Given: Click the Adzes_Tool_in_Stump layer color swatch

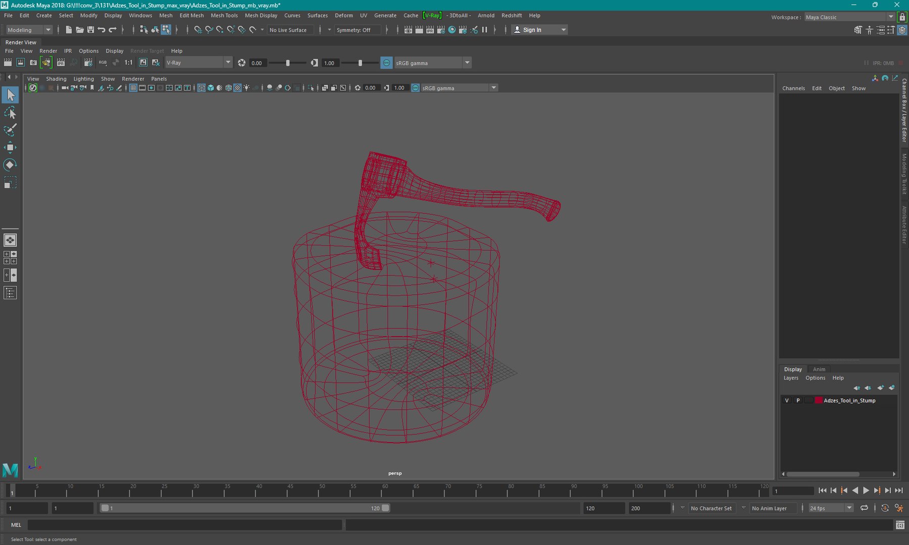Looking at the screenshot, I should click(819, 400).
